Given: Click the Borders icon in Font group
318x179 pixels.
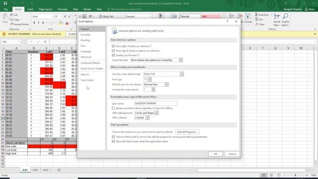Looking at the screenshot, I should click(52, 23).
